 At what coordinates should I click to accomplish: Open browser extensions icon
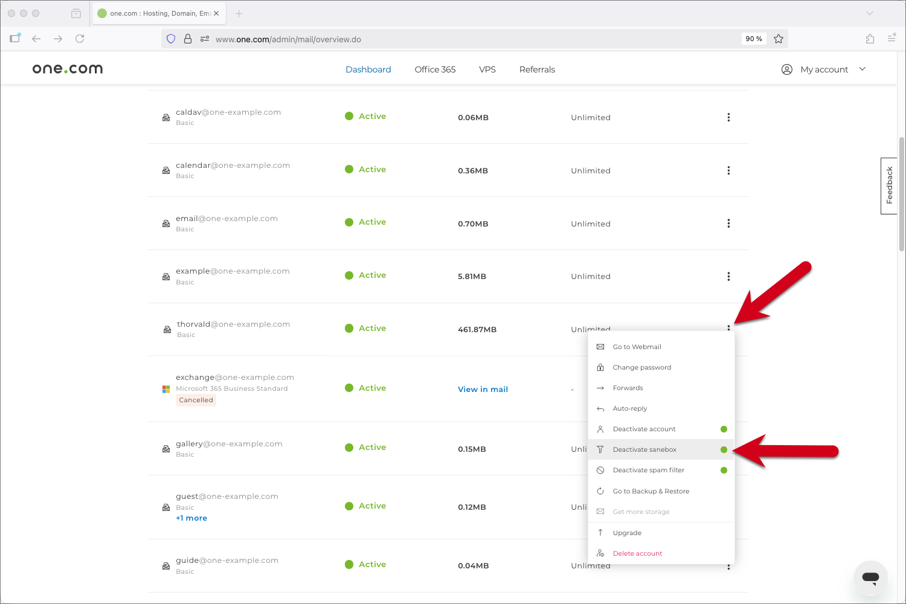click(x=870, y=39)
